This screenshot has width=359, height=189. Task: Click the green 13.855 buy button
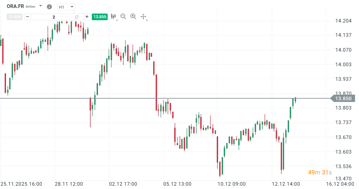[x=100, y=17]
